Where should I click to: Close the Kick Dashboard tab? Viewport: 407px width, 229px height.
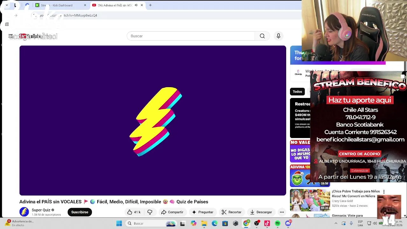pos(85,5)
